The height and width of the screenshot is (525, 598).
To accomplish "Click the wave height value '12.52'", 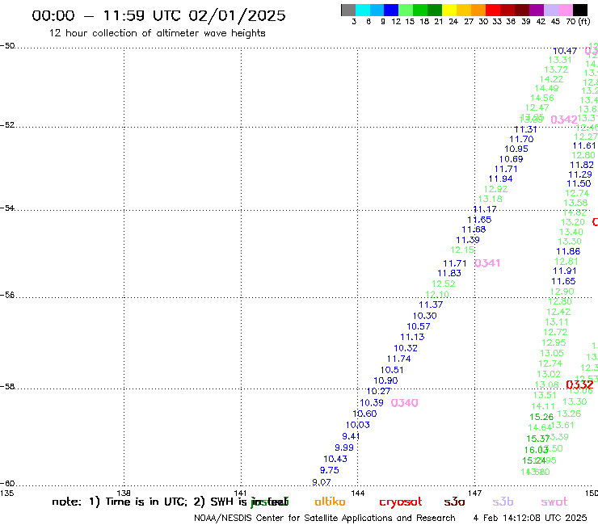I will pos(444,283).
